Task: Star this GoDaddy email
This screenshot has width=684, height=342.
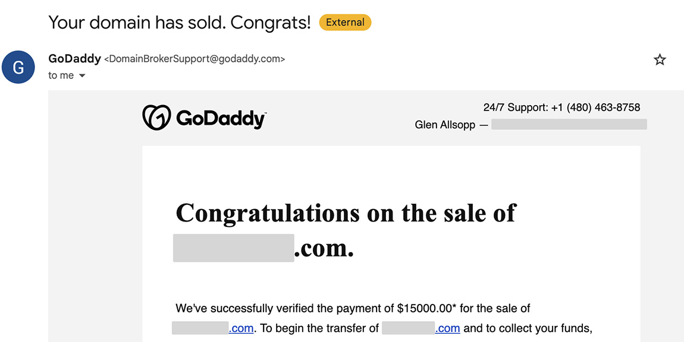Action: tap(660, 60)
